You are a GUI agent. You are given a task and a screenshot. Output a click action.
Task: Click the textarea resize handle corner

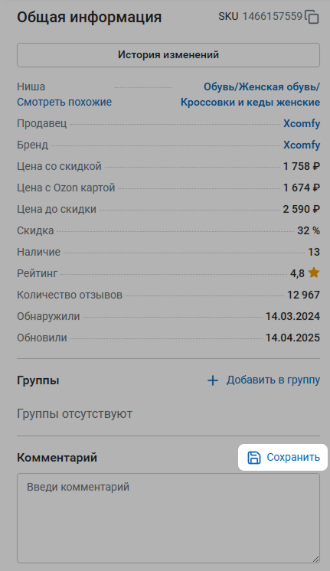(315, 559)
